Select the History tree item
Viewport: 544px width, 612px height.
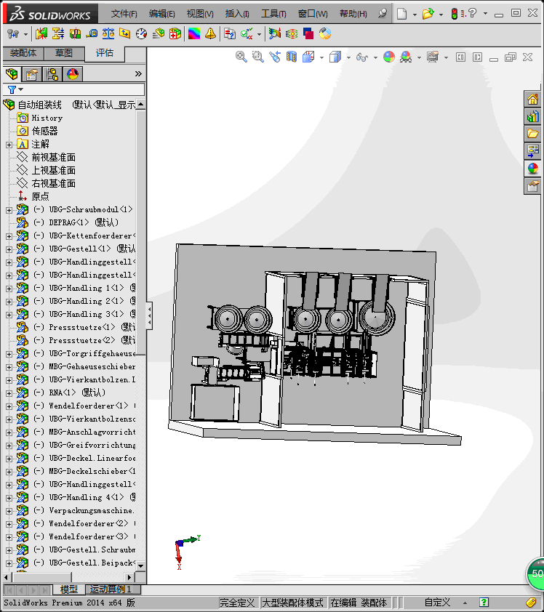pos(47,118)
